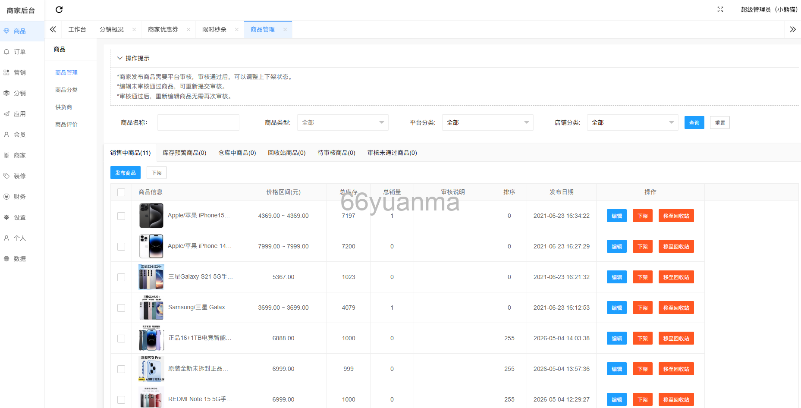Toggle fullscreen with the expand icon
The width and height of the screenshot is (801, 408).
(720, 9)
